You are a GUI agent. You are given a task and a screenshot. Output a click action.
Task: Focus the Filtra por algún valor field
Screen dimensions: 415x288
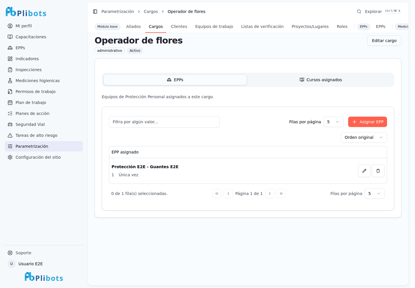click(x=164, y=122)
